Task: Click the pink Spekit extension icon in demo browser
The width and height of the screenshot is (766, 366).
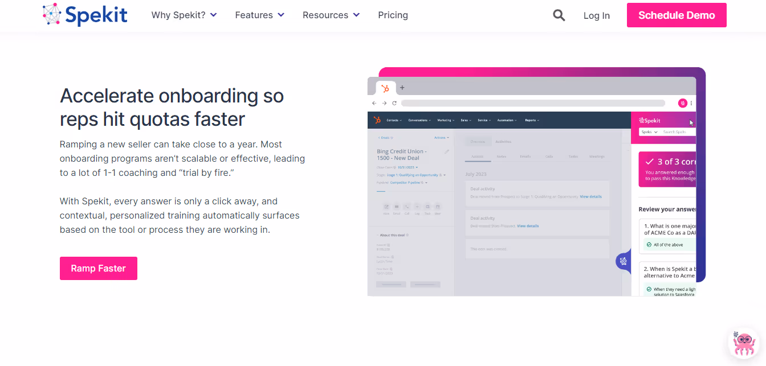Action: coord(682,103)
